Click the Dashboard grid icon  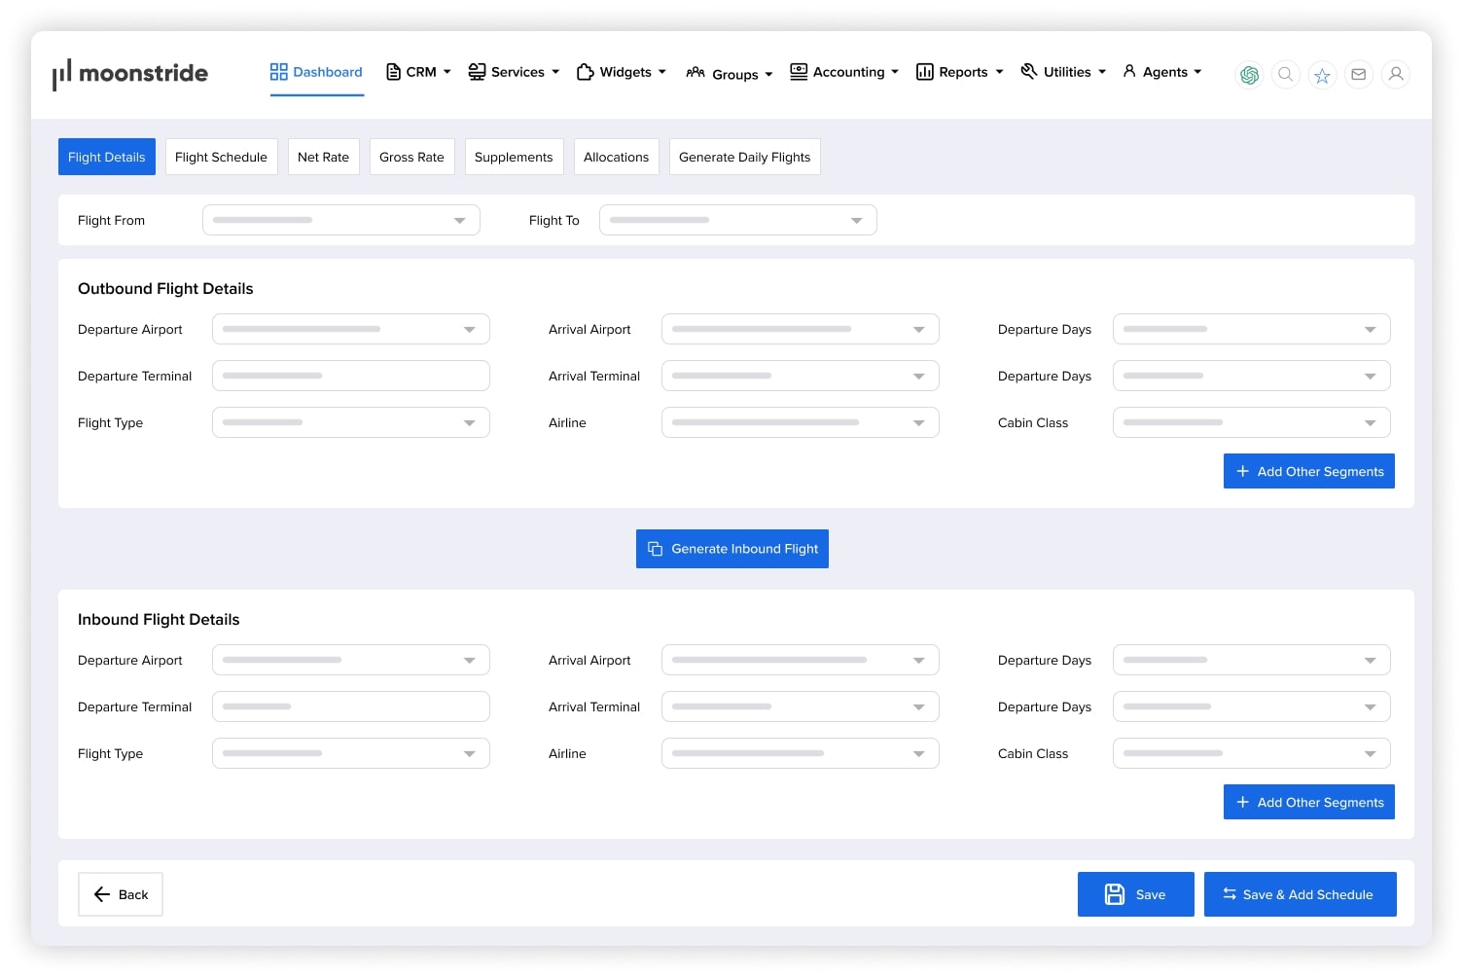pos(279,72)
